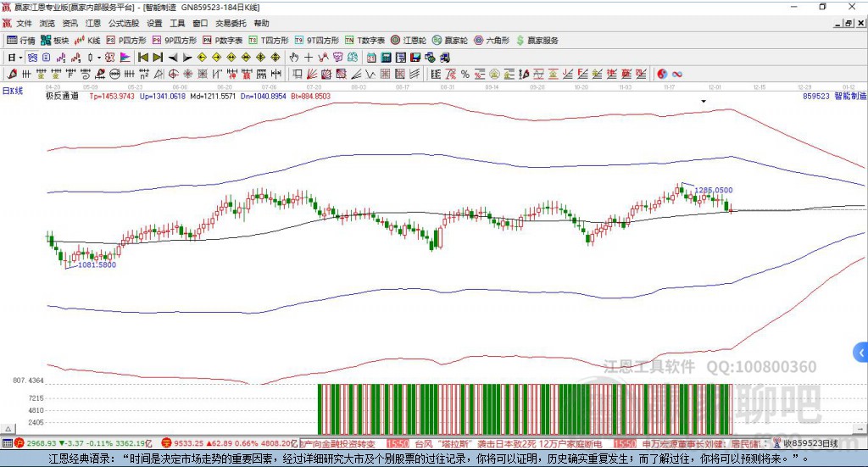Image resolution: width=868 pixels, height=467 pixels.
Task: Click the last yellow diamond arrow icon
Action: pos(275,58)
